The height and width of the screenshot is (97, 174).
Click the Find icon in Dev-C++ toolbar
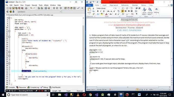click(39, 8)
